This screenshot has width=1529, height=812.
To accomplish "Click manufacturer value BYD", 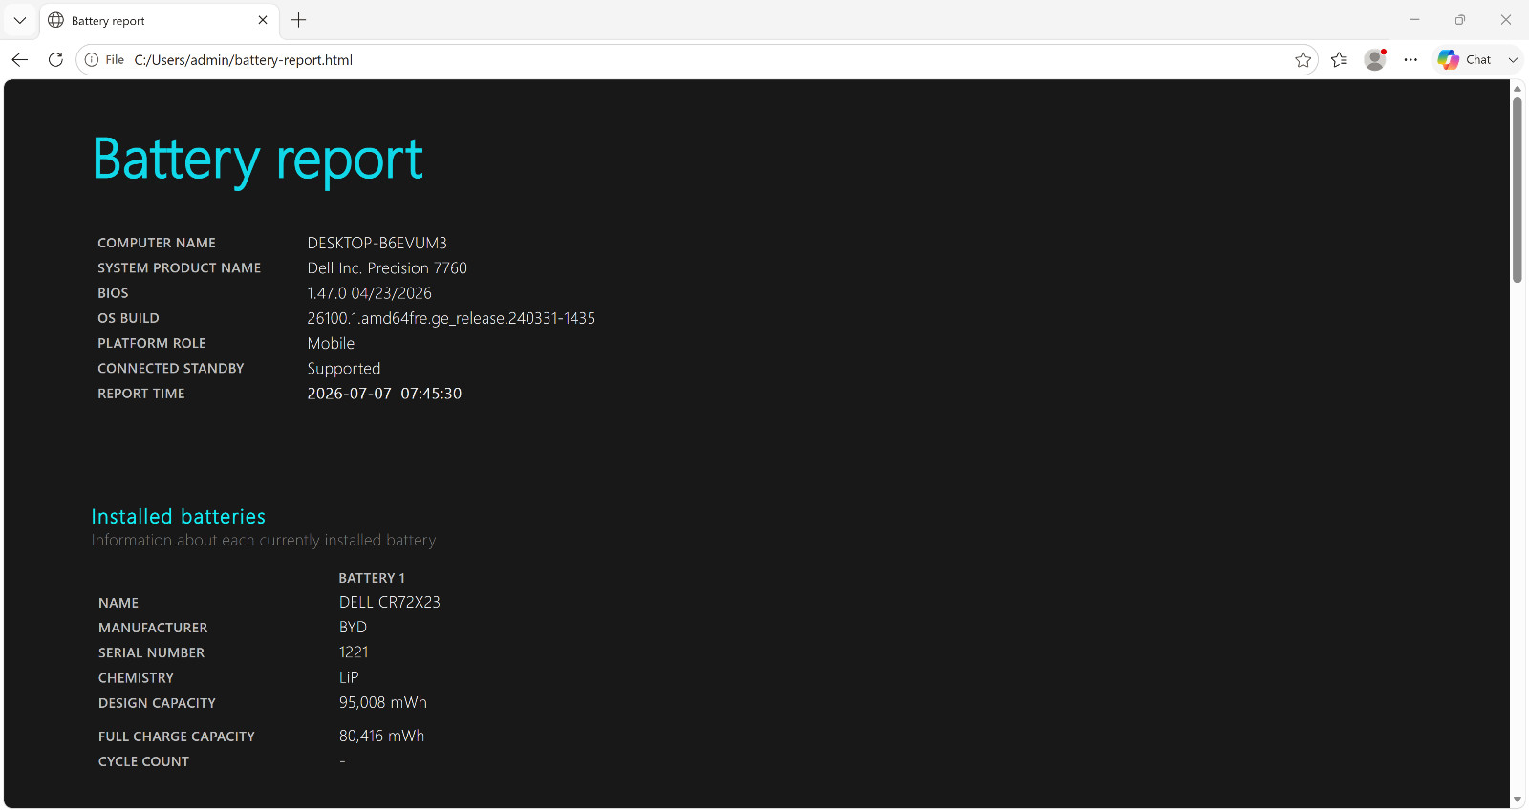I will [x=353, y=627].
